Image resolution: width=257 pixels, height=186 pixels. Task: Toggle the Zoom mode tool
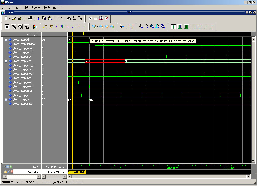click(x=14, y=27)
